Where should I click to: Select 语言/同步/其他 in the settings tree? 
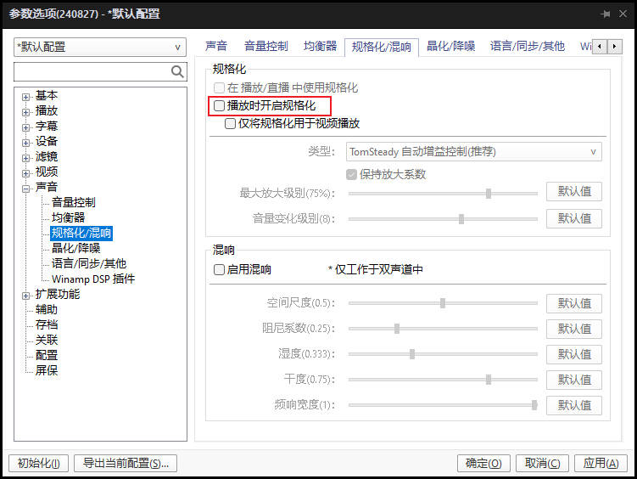click(89, 263)
